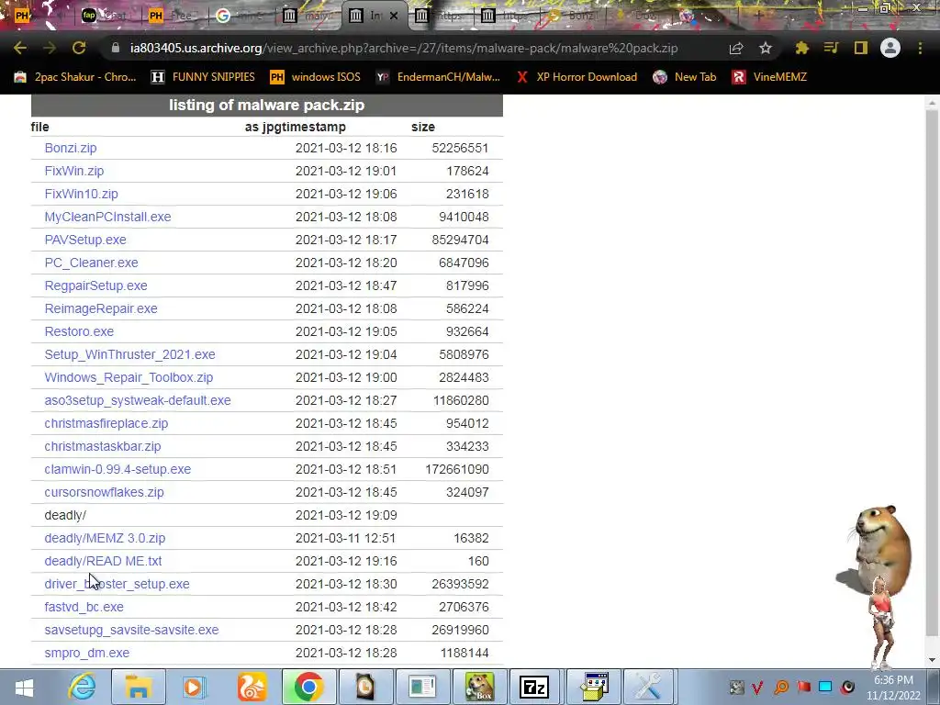This screenshot has width=940, height=705.
Task: Open MyCleanPCInstall.exe link
Action: (107, 217)
